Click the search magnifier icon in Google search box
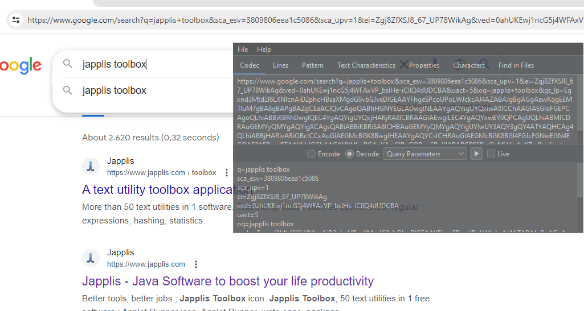This screenshot has width=584, height=311. tap(67, 64)
